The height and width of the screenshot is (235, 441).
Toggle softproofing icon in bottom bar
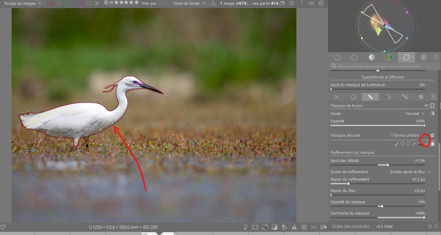tap(284, 227)
